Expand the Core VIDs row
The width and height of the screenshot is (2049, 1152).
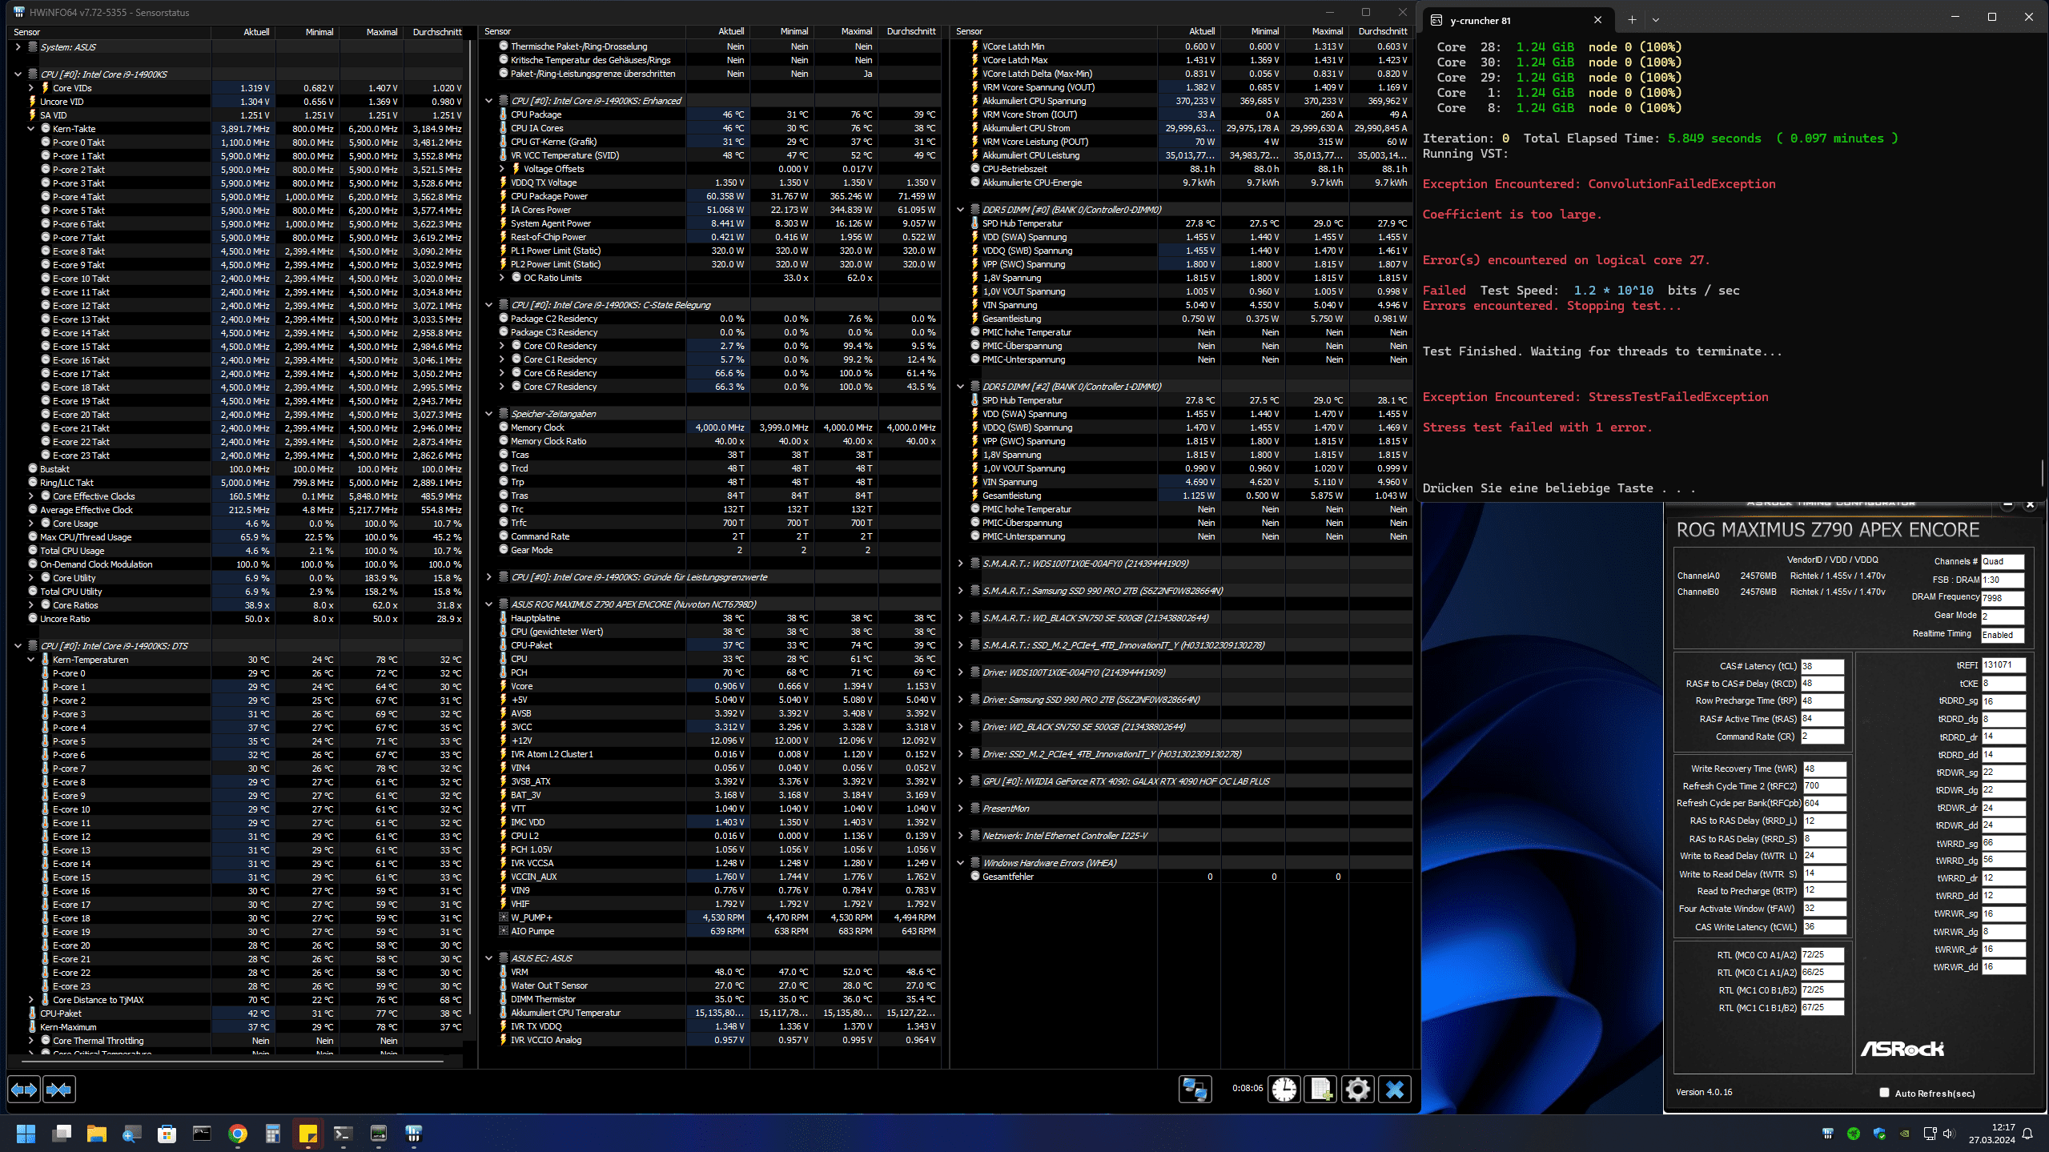click(x=31, y=88)
